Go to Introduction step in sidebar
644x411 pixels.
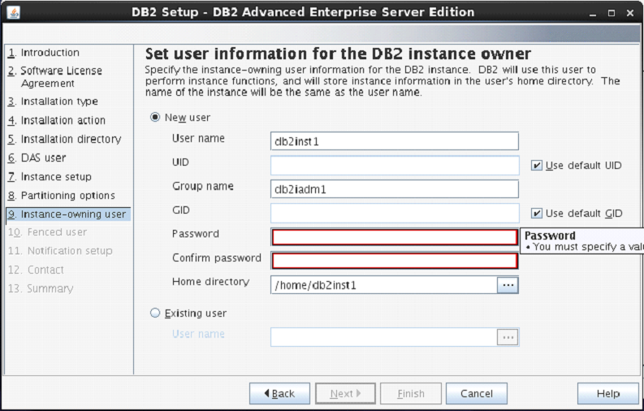pos(50,53)
